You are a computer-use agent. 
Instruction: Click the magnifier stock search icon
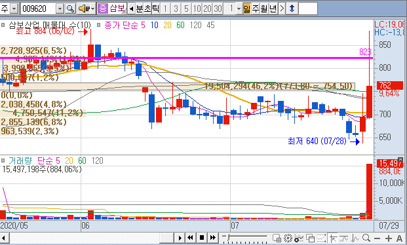70,9
